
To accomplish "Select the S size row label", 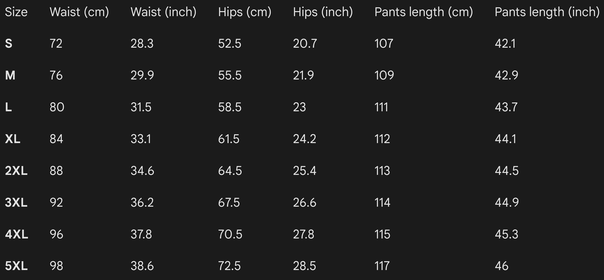I will 9,44.
